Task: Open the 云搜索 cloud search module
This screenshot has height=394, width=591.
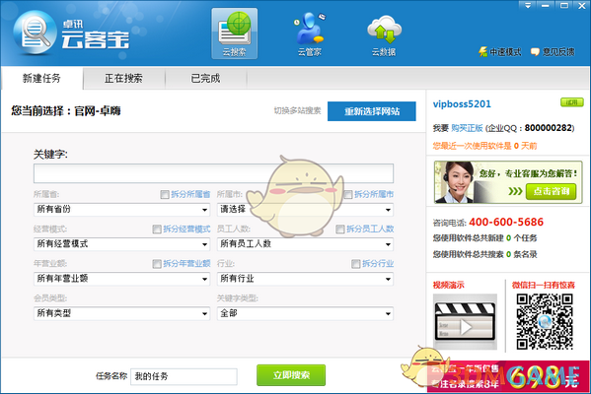Action: 235,33
